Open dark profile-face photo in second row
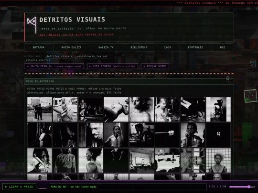This screenshot has height=193, width=258. pyautogui.click(x=65, y=135)
